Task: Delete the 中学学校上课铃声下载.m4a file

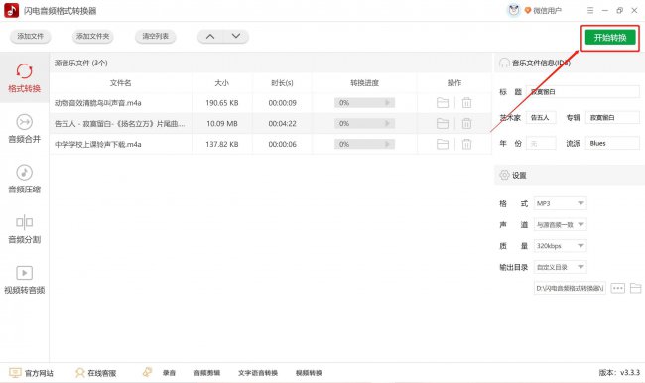Action: (x=466, y=144)
